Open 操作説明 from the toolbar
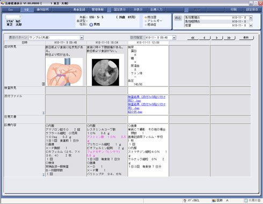This screenshot has height=204, width=263. point(42,10)
